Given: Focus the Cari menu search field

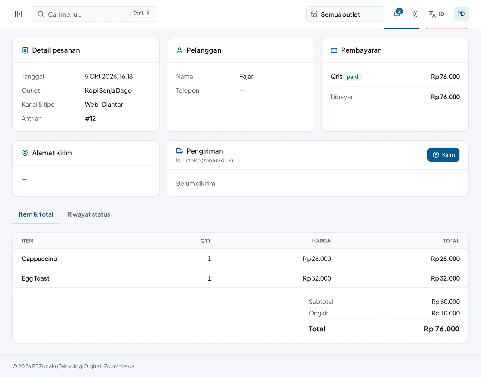Looking at the screenshot, I should pyautogui.click(x=95, y=14).
